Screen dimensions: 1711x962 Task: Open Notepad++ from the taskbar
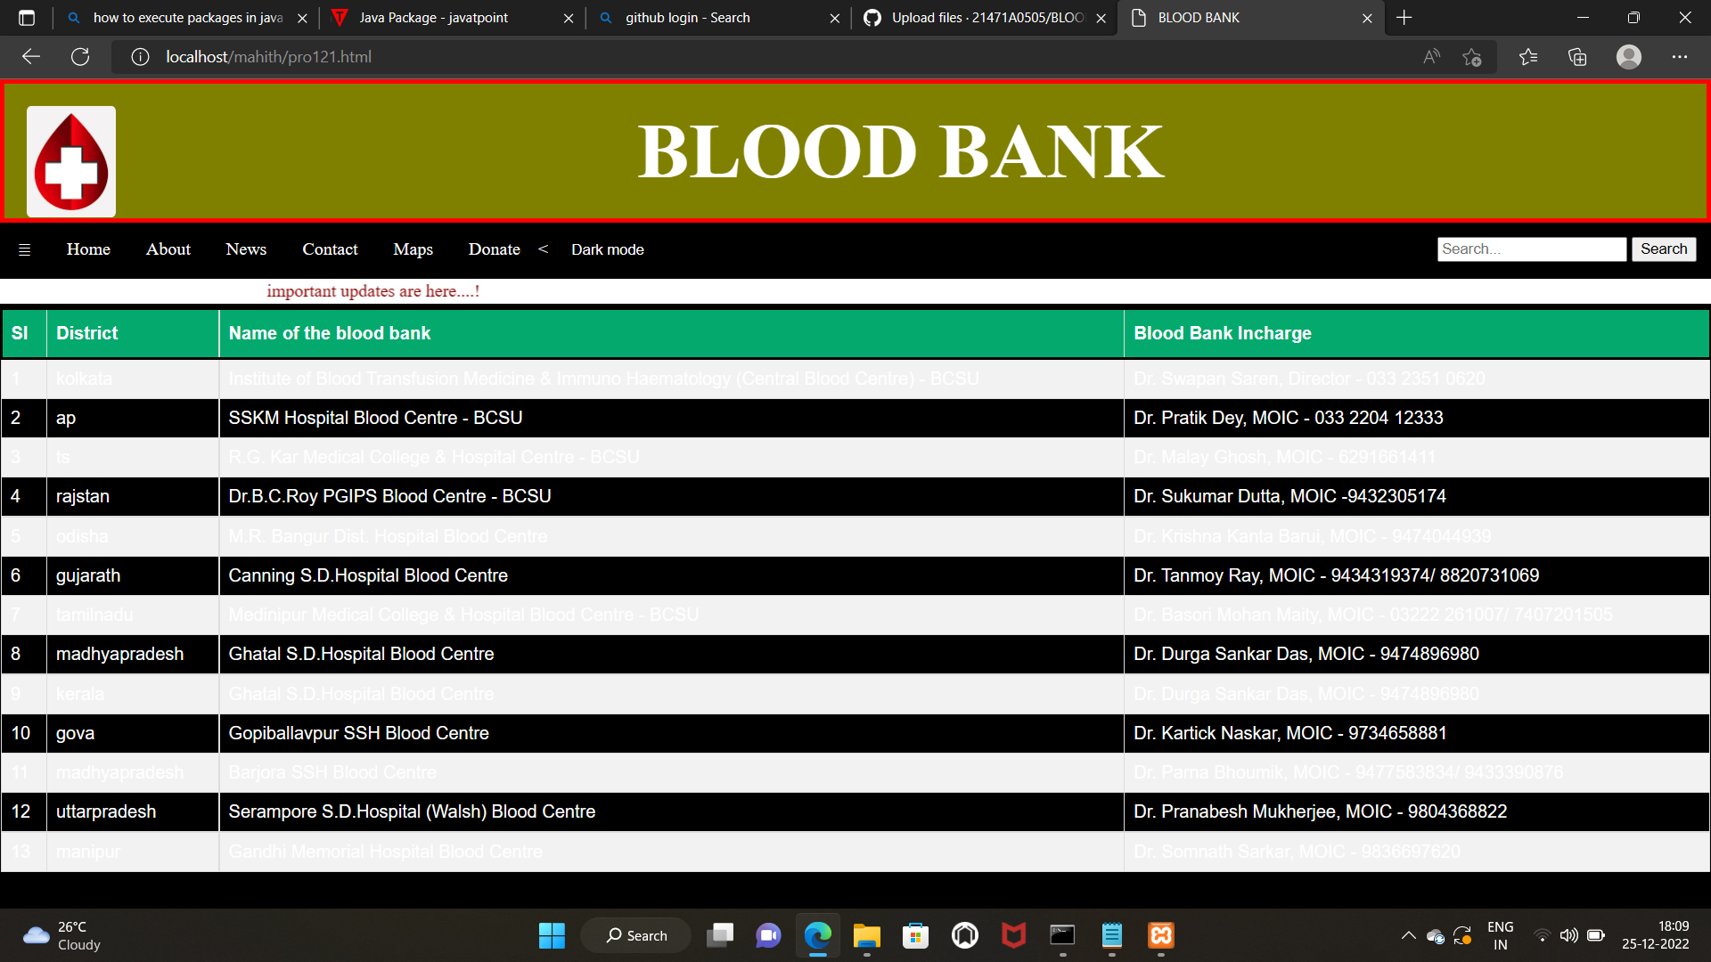coord(1111,935)
